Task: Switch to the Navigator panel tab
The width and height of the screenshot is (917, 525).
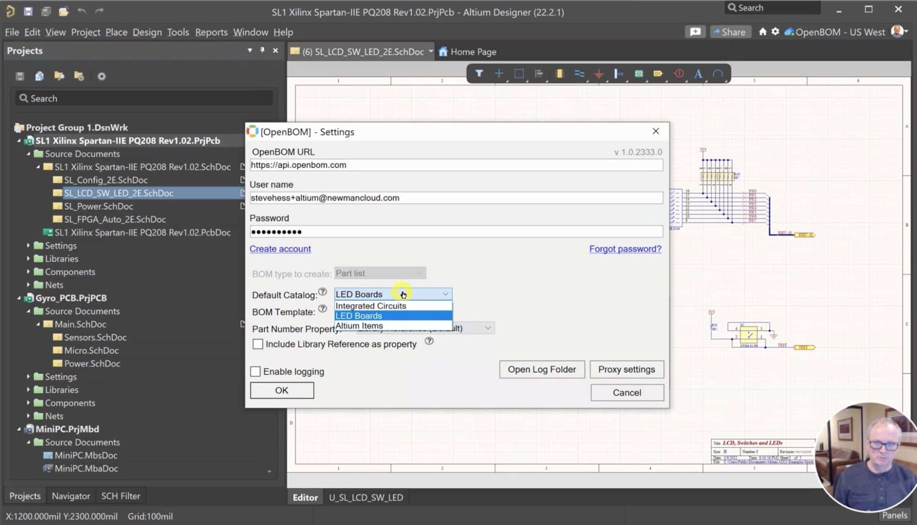Action: tap(71, 496)
